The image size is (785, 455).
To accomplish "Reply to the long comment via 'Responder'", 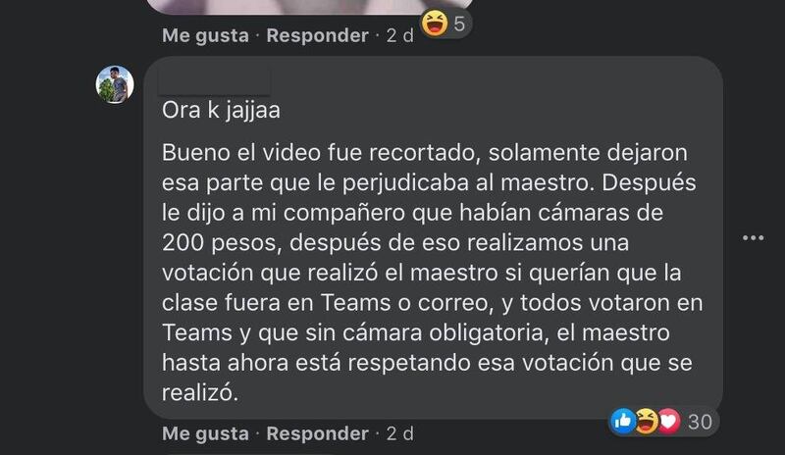I will coord(317,433).
